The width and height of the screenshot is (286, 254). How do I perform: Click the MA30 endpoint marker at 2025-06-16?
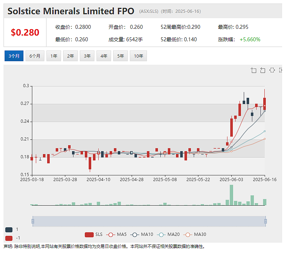pyautogui.click(x=265, y=139)
